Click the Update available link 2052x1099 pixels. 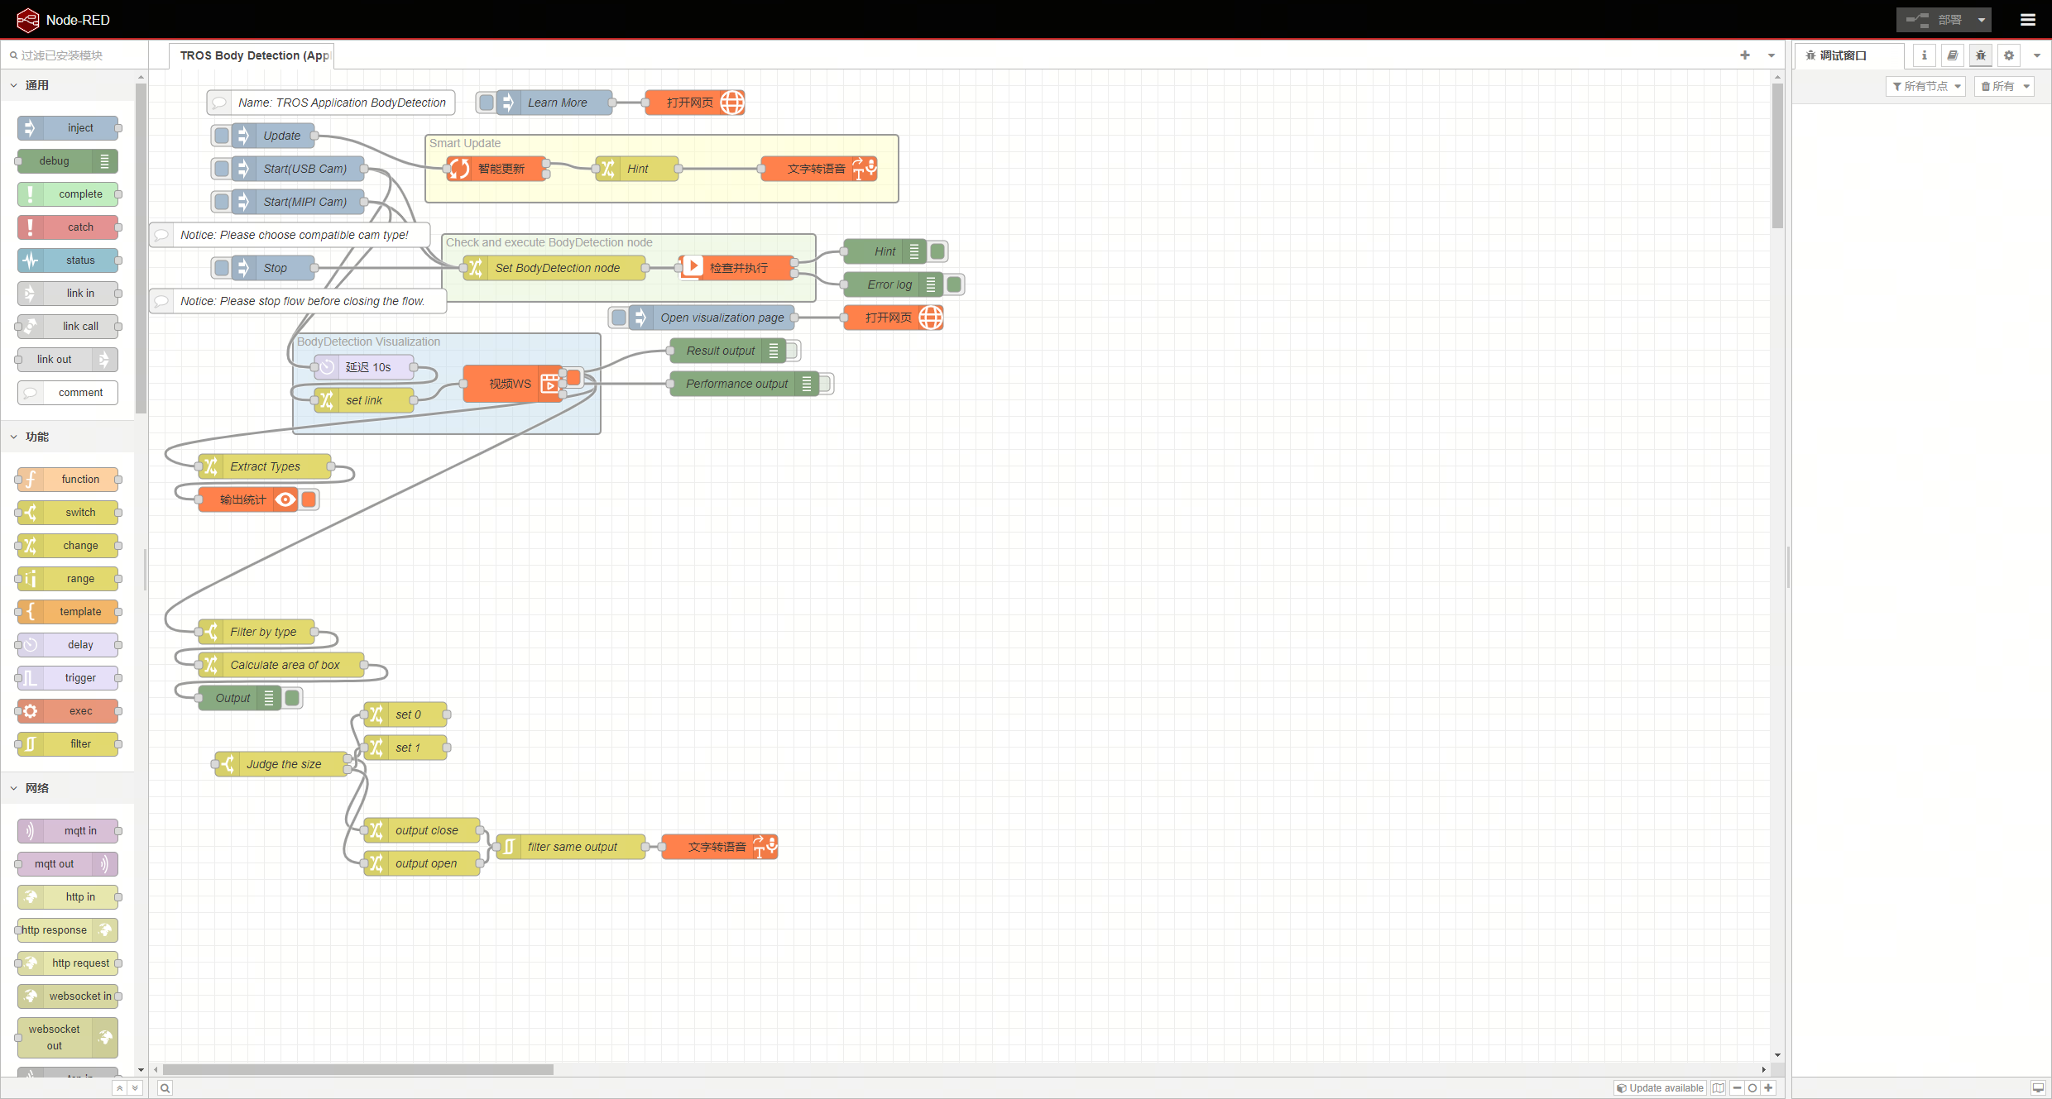(x=1659, y=1088)
